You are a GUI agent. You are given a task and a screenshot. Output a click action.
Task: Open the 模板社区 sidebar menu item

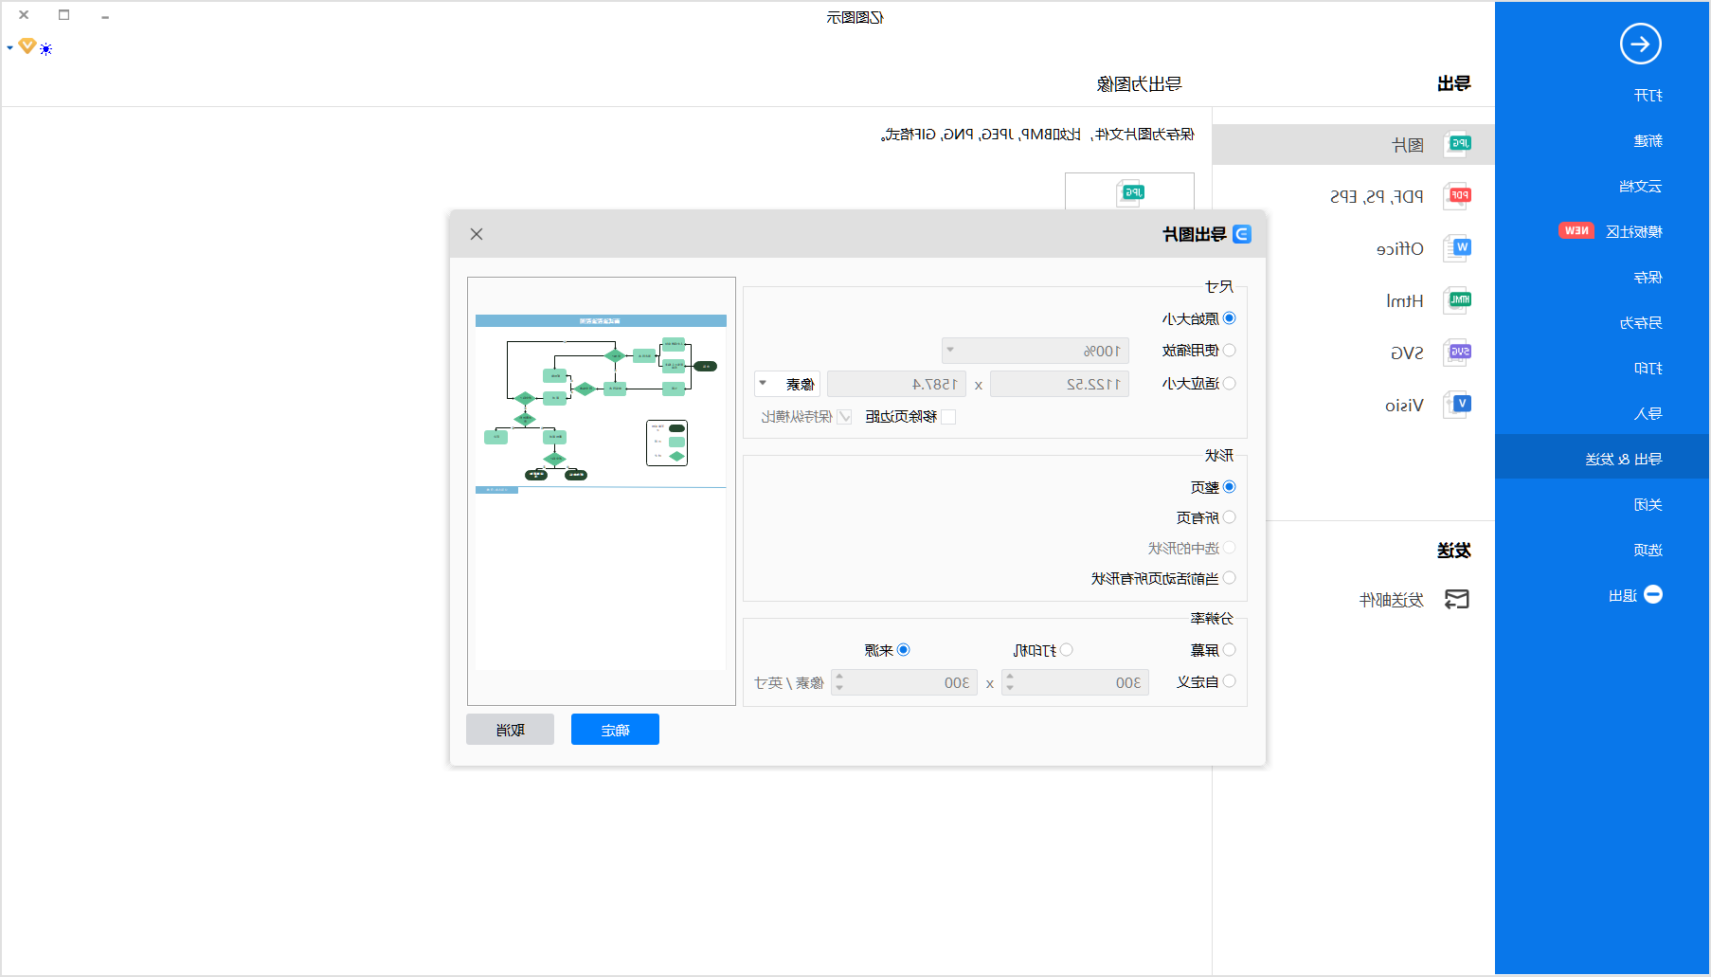(1634, 232)
